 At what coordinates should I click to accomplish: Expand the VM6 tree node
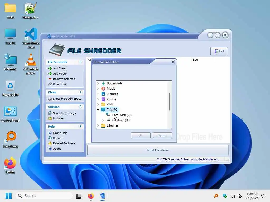(98, 104)
